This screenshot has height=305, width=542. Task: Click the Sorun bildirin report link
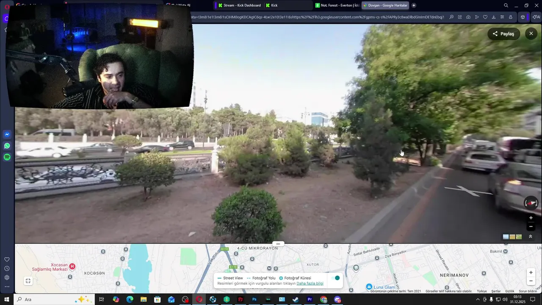(528, 291)
